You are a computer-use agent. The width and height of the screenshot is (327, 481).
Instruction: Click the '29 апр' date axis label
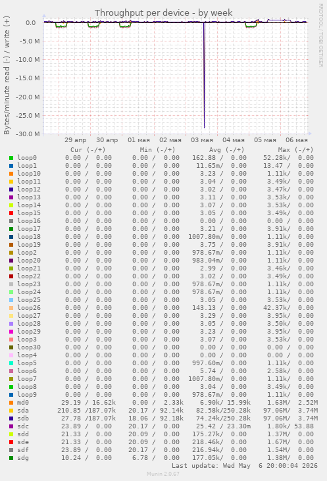(x=76, y=140)
